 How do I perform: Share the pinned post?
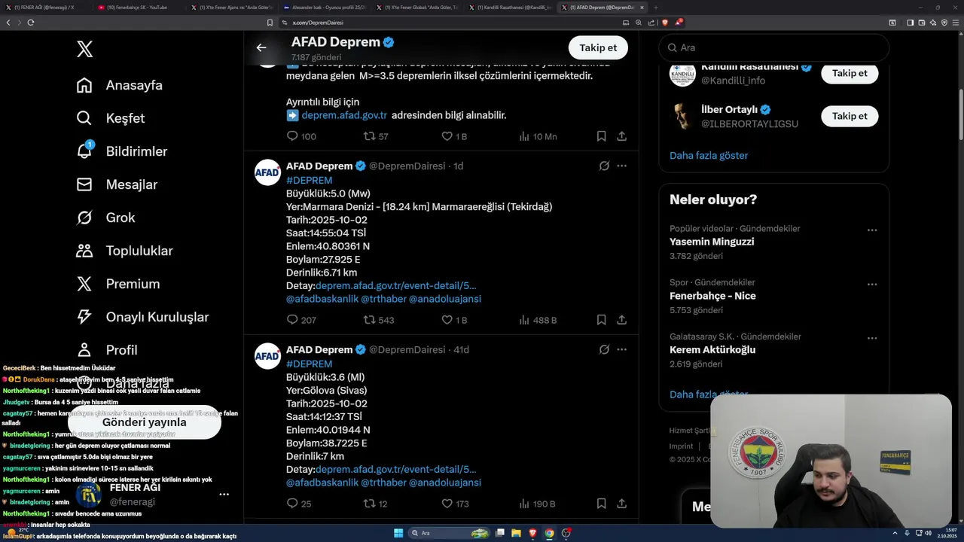point(621,136)
